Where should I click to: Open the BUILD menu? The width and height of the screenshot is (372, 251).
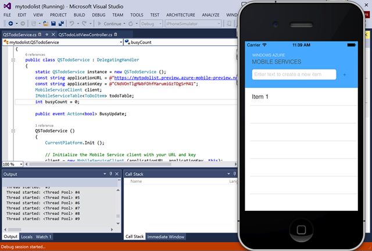[x=79, y=15]
